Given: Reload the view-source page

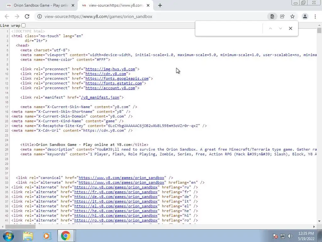Looking at the screenshot, I should point(27,16).
